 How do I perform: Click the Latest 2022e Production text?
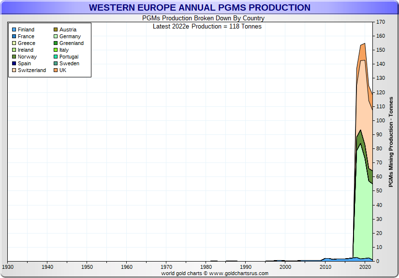(x=207, y=26)
